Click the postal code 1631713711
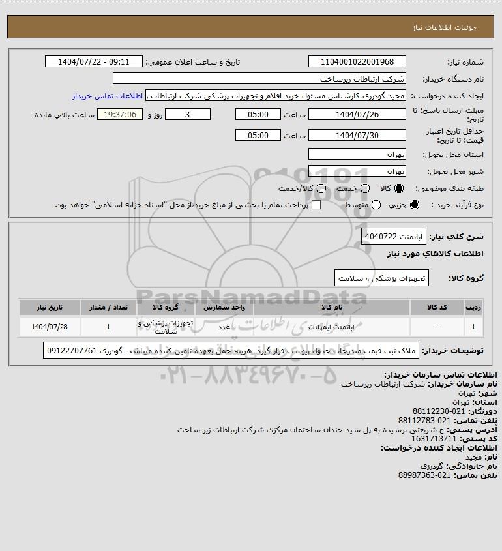The width and height of the screenshot is (502, 551). tap(434, 439)
